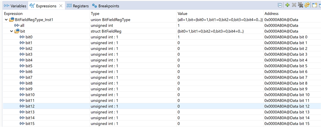Switch to the Variables tab
This screenshot has height=127, width=321.
click(x=15, y=6)
